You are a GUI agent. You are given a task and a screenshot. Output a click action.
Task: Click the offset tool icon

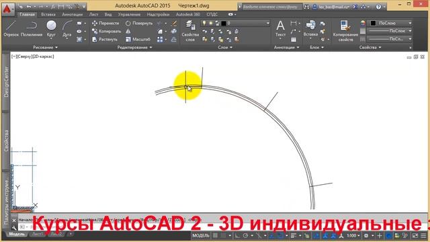pos(173,40)
